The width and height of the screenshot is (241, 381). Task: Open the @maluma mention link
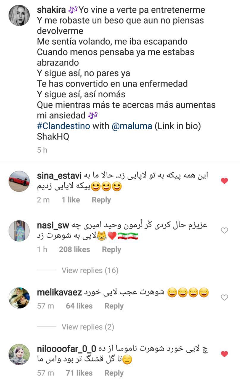pyautogui.click(x=132, y=126)
